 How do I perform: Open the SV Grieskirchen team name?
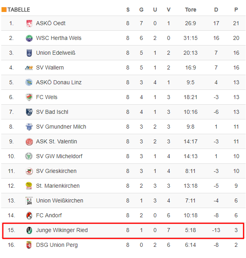56,171
